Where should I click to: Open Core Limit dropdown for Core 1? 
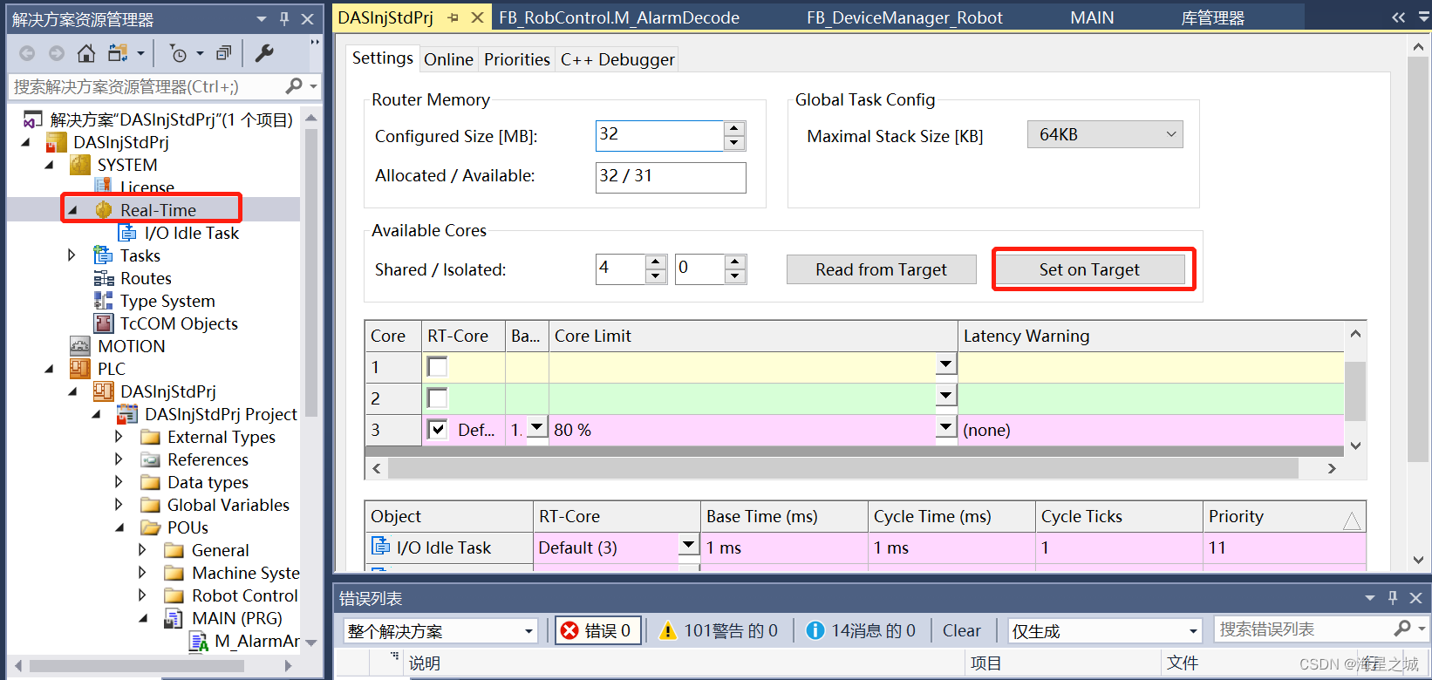click(946, 364)
